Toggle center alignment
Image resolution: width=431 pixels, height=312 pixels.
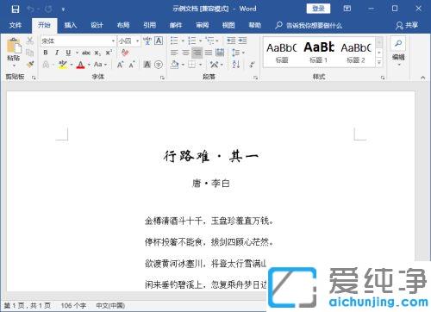click(185, 53)
